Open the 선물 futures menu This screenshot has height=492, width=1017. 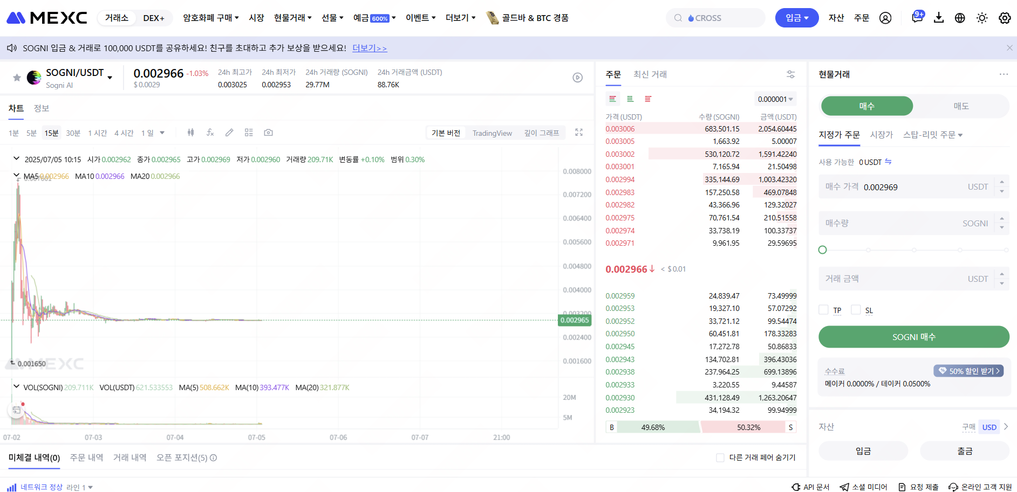point(332,18)
